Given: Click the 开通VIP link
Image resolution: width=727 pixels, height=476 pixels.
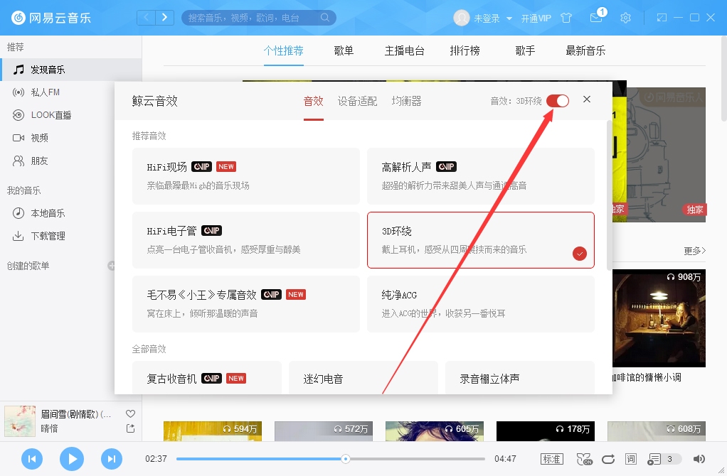Looking at the screenshot, I should coord(537,18).
